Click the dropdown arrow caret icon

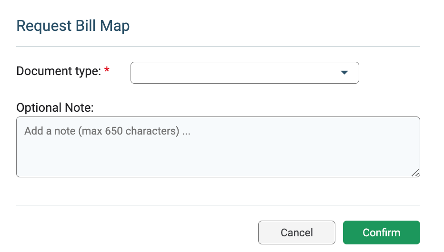tap(344, 73)
